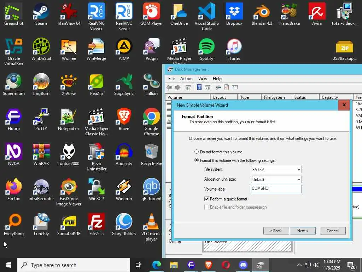
Task: Click 'Enable file and folder compression' checkbox
Action: 206,207
